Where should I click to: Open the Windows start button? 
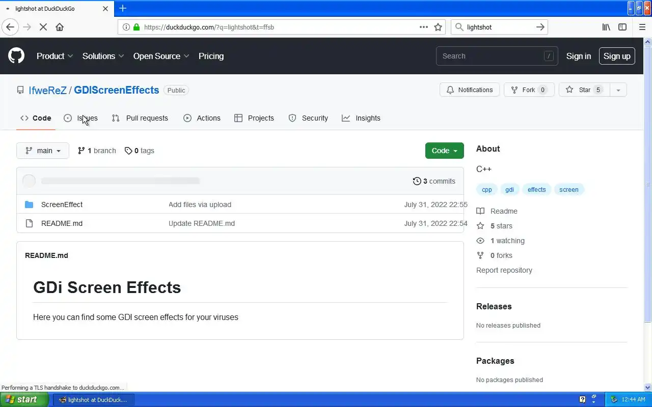(x=25, y=399)
